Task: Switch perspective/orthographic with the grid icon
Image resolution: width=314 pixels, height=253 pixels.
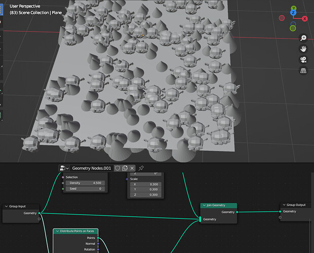Action: (303, 70)
